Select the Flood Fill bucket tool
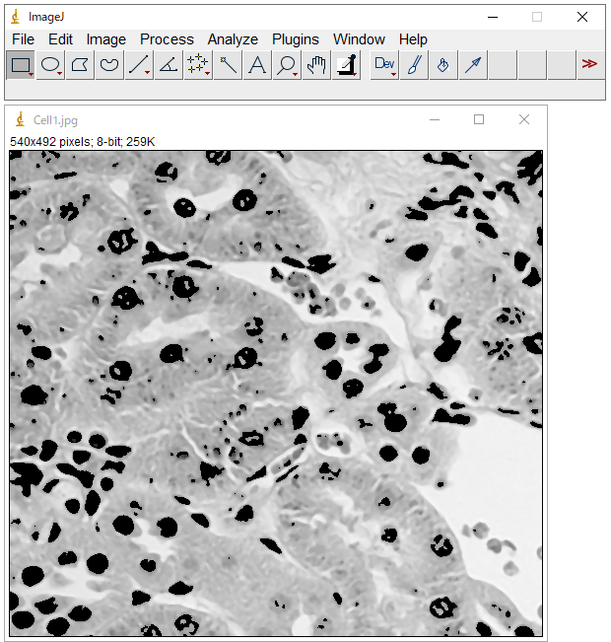 coord(443,65)
